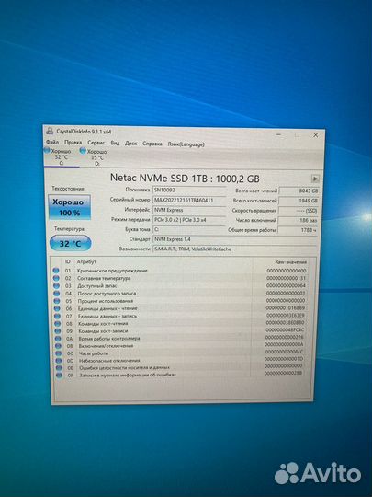Select row 0F Записи в журнале об ошибках
The width and height of the screenshot is (372, 497).
(x=180, y=375)
